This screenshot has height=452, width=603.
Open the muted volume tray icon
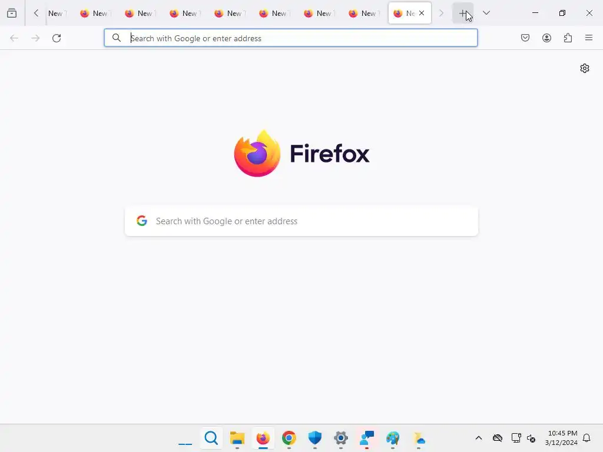pyautogui.click(x=531, y=438)
